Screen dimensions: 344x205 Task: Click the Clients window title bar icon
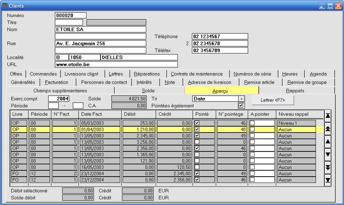click(5, 5)
